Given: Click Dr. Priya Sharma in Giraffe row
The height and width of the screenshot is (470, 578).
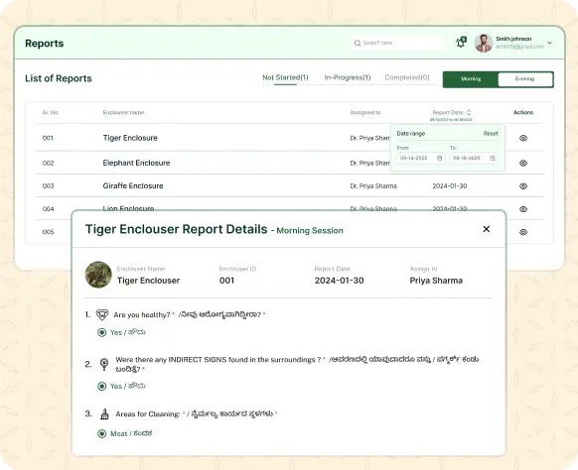Looking at the screenshot, I should [373, 186].
